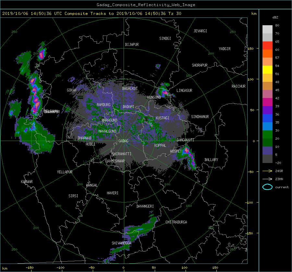Click the Gadag_Composite_Reflectivity_Web_Image title

click(146, 5)
